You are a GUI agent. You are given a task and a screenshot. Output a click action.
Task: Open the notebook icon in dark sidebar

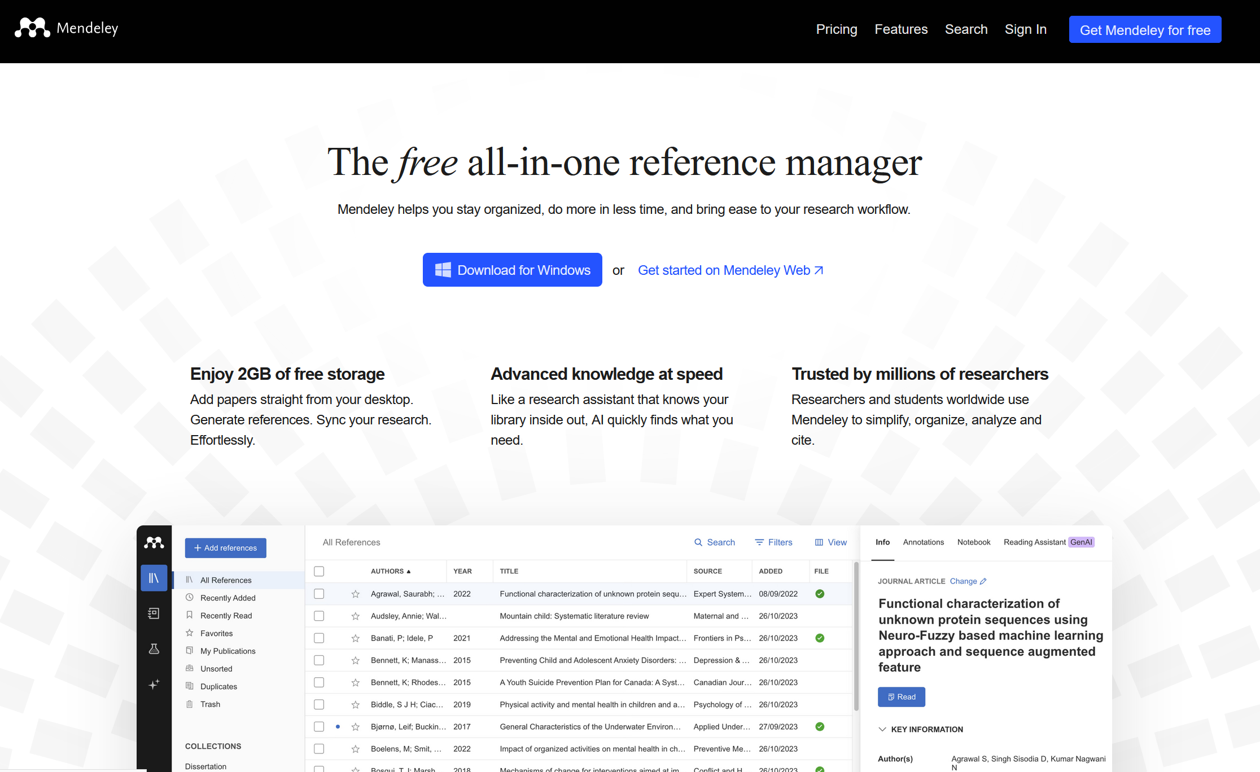154,613
